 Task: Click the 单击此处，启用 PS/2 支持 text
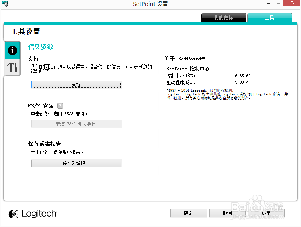[59, 114]
